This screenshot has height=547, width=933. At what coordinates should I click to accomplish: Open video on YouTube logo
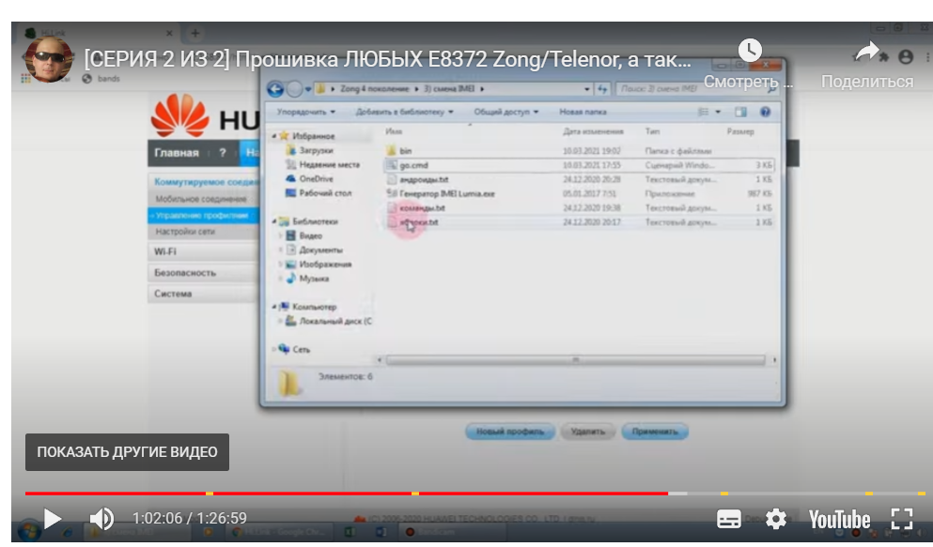pyautogui.click(x=839, y=520)
